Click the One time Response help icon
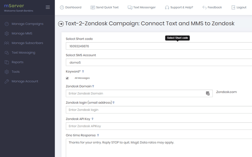Screen dimensions: 252x157 [98, 136]
